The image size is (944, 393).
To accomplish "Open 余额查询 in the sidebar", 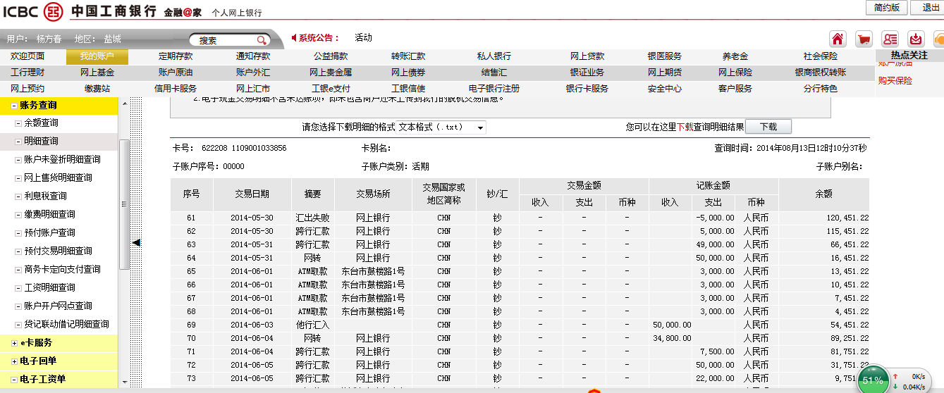I will tap(41, 123).
